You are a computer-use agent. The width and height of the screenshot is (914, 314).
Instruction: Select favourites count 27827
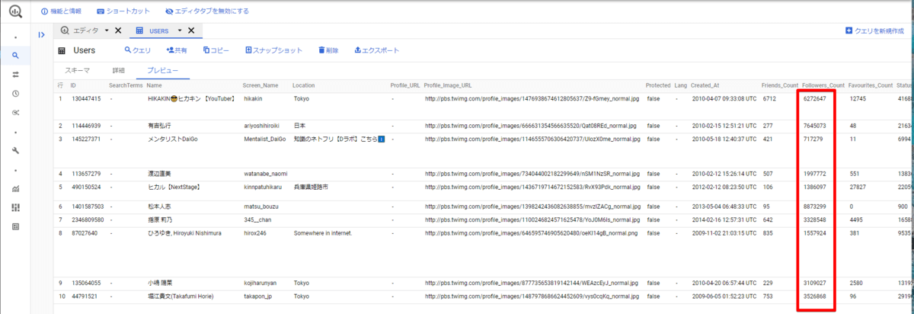[858, 186]
